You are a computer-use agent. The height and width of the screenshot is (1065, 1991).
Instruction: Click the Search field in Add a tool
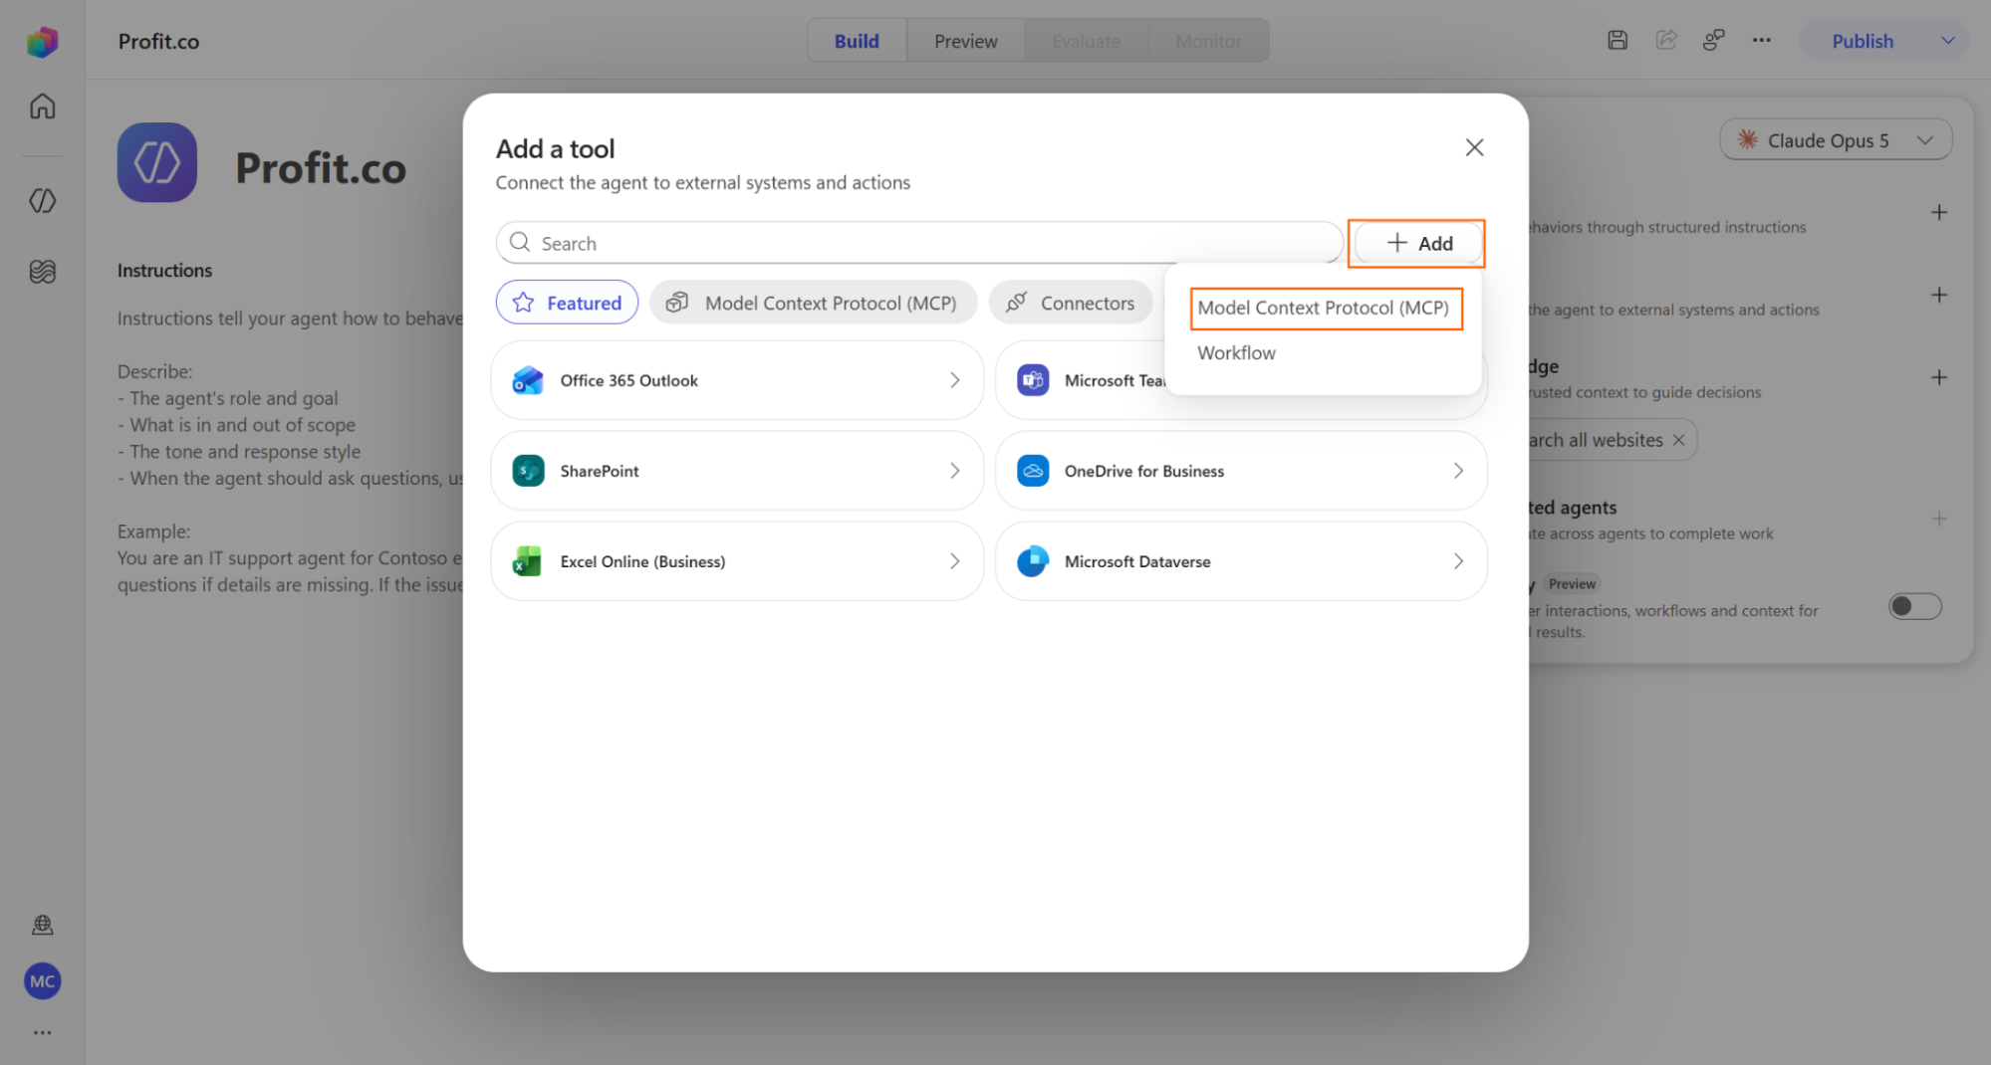[x=919, y=243]
